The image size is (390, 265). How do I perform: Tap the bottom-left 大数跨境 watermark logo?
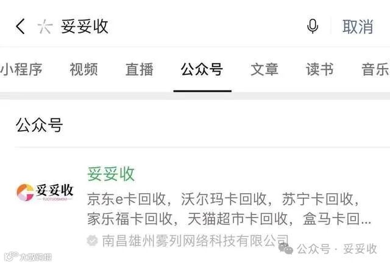[x=28, y=256]
